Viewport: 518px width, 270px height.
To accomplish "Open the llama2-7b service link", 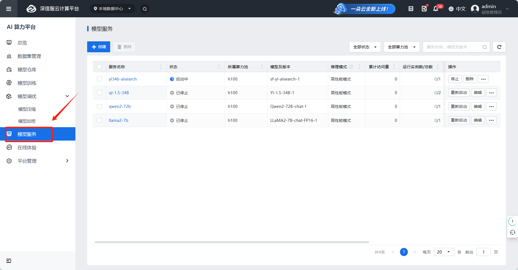I will click(x=119, y=120).
